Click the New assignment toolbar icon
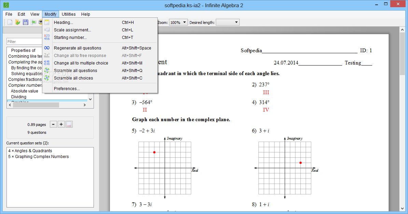 tap(10, 23)
